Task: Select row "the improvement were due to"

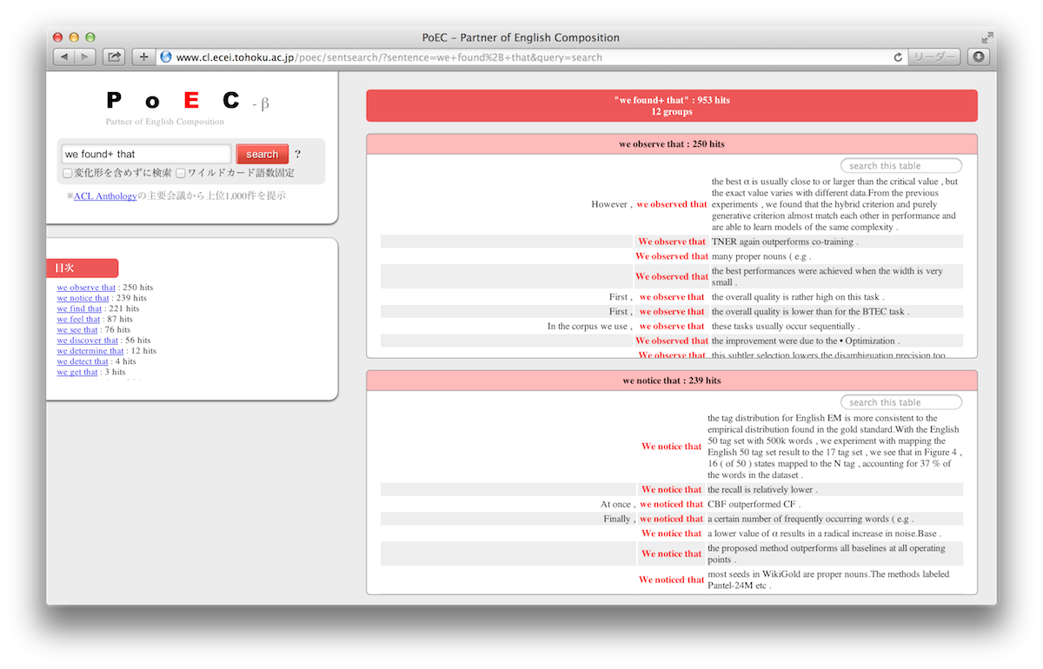Action: [x=672, y=341]
